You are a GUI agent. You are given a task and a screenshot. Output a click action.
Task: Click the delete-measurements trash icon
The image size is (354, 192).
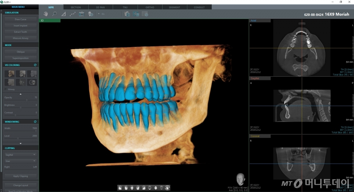pyautogui.click(x=136, y=14)
